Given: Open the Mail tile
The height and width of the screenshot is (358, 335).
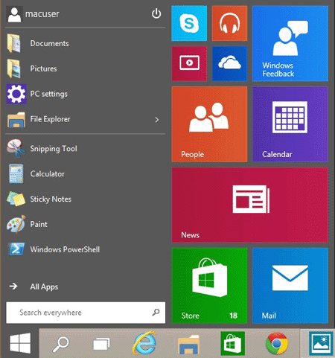Looking at the screenshot, I should pyautogui.click(x=290, y=286).
